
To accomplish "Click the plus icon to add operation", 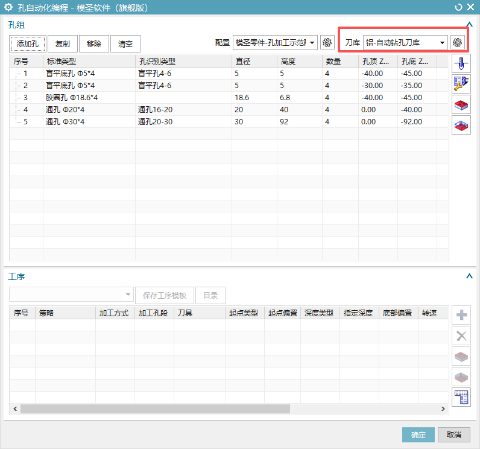I will [x=461, y=315].
